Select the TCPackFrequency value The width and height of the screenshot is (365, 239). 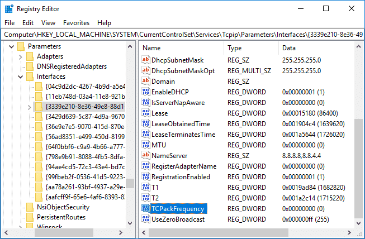(178, 209)
